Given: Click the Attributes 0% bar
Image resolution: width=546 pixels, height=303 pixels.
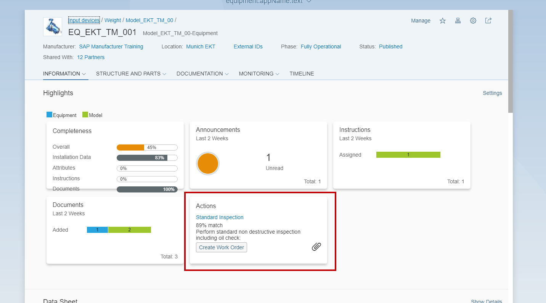Looking at the screenshot, I should coord(147,168).
